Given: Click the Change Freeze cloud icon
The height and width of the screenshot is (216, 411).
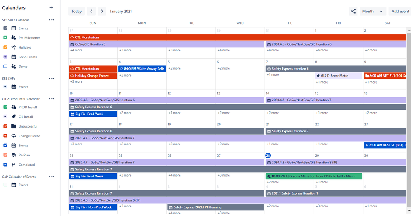Looking at the screenshot, I should click(x=14, y=136).
